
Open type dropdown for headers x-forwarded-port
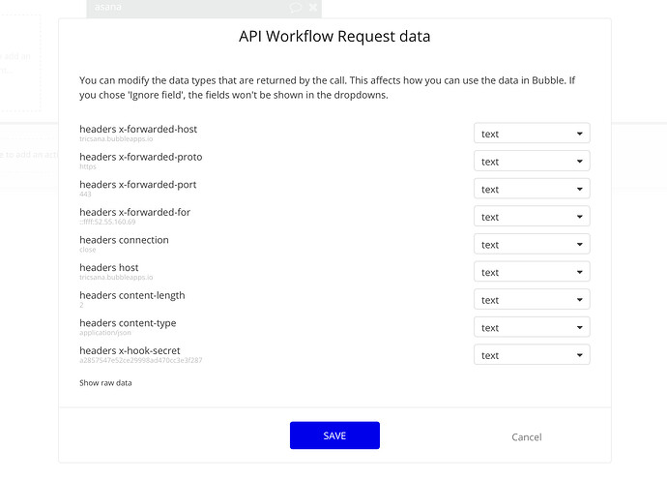(532, 189)
